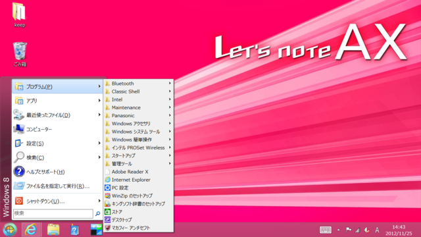
Task: Open PC 設定 from programs list
Action: tap(138, 188)
